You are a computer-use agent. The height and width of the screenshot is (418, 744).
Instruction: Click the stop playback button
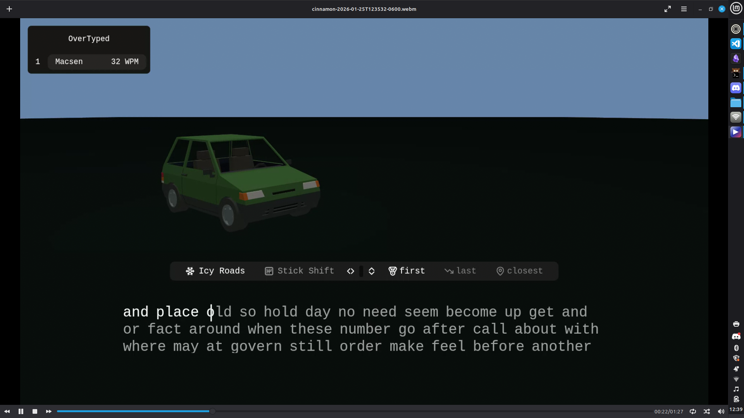[35, 411]
